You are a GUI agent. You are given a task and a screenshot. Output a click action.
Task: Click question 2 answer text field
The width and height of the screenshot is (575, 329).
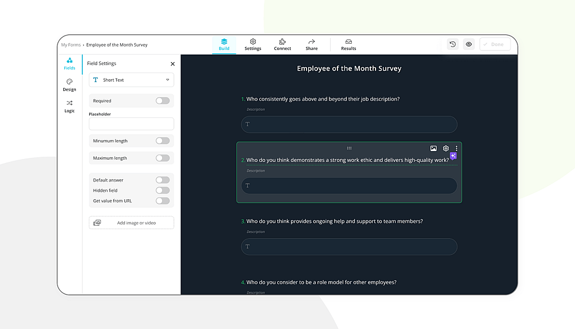(x=349, y=185)
